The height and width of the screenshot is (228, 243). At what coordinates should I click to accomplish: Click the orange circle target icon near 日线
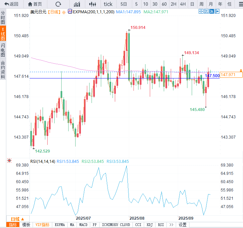point(64,12)
